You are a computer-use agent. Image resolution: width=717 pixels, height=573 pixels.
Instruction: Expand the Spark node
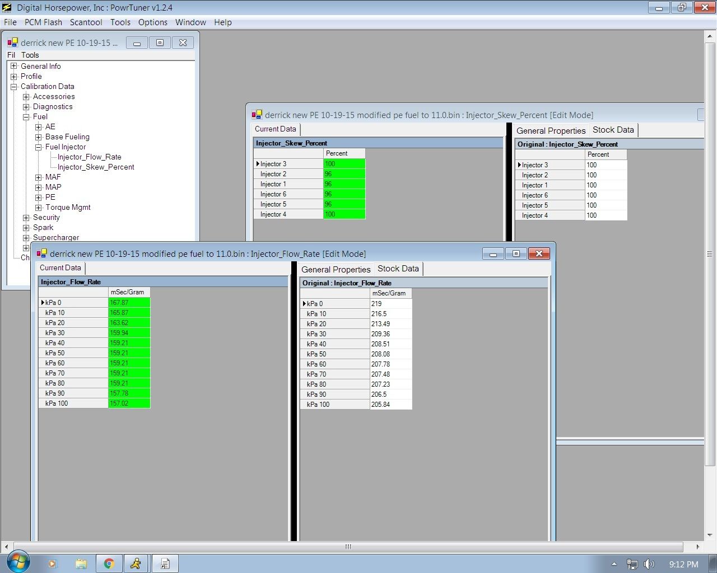(x=26, y=227)
